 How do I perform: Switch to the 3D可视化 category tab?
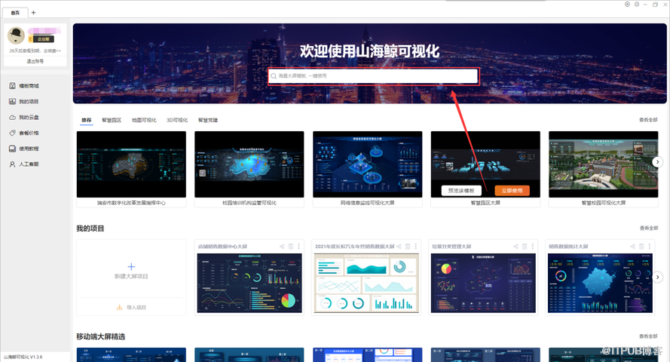pos(177,120)
